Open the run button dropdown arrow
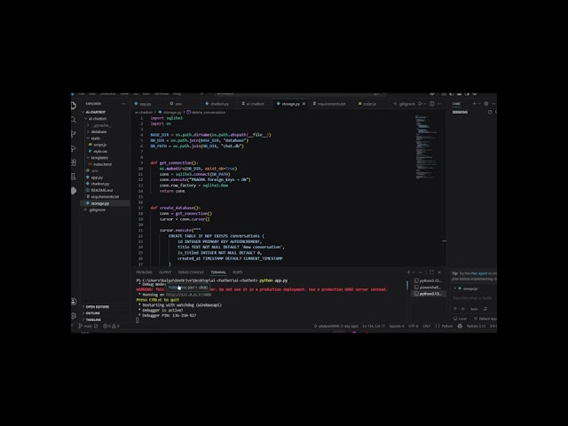 425,104
